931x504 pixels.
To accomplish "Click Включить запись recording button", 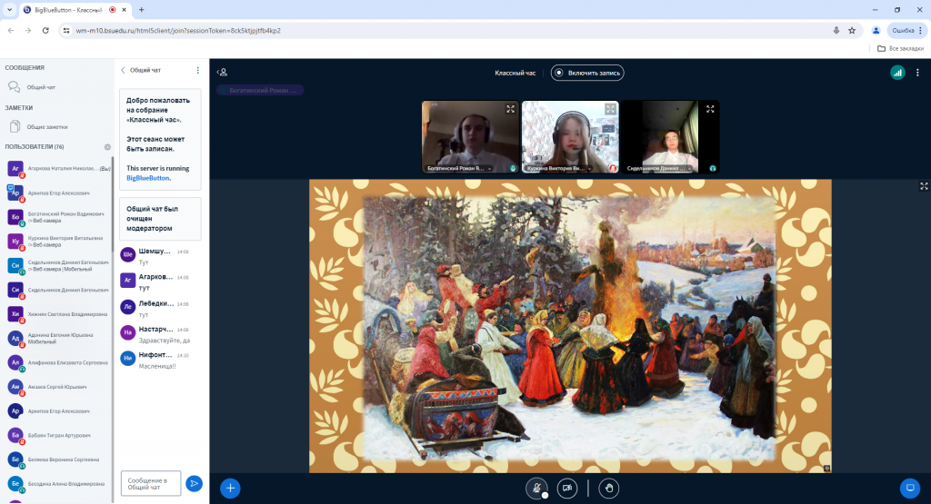I will [x=587, y=73].
